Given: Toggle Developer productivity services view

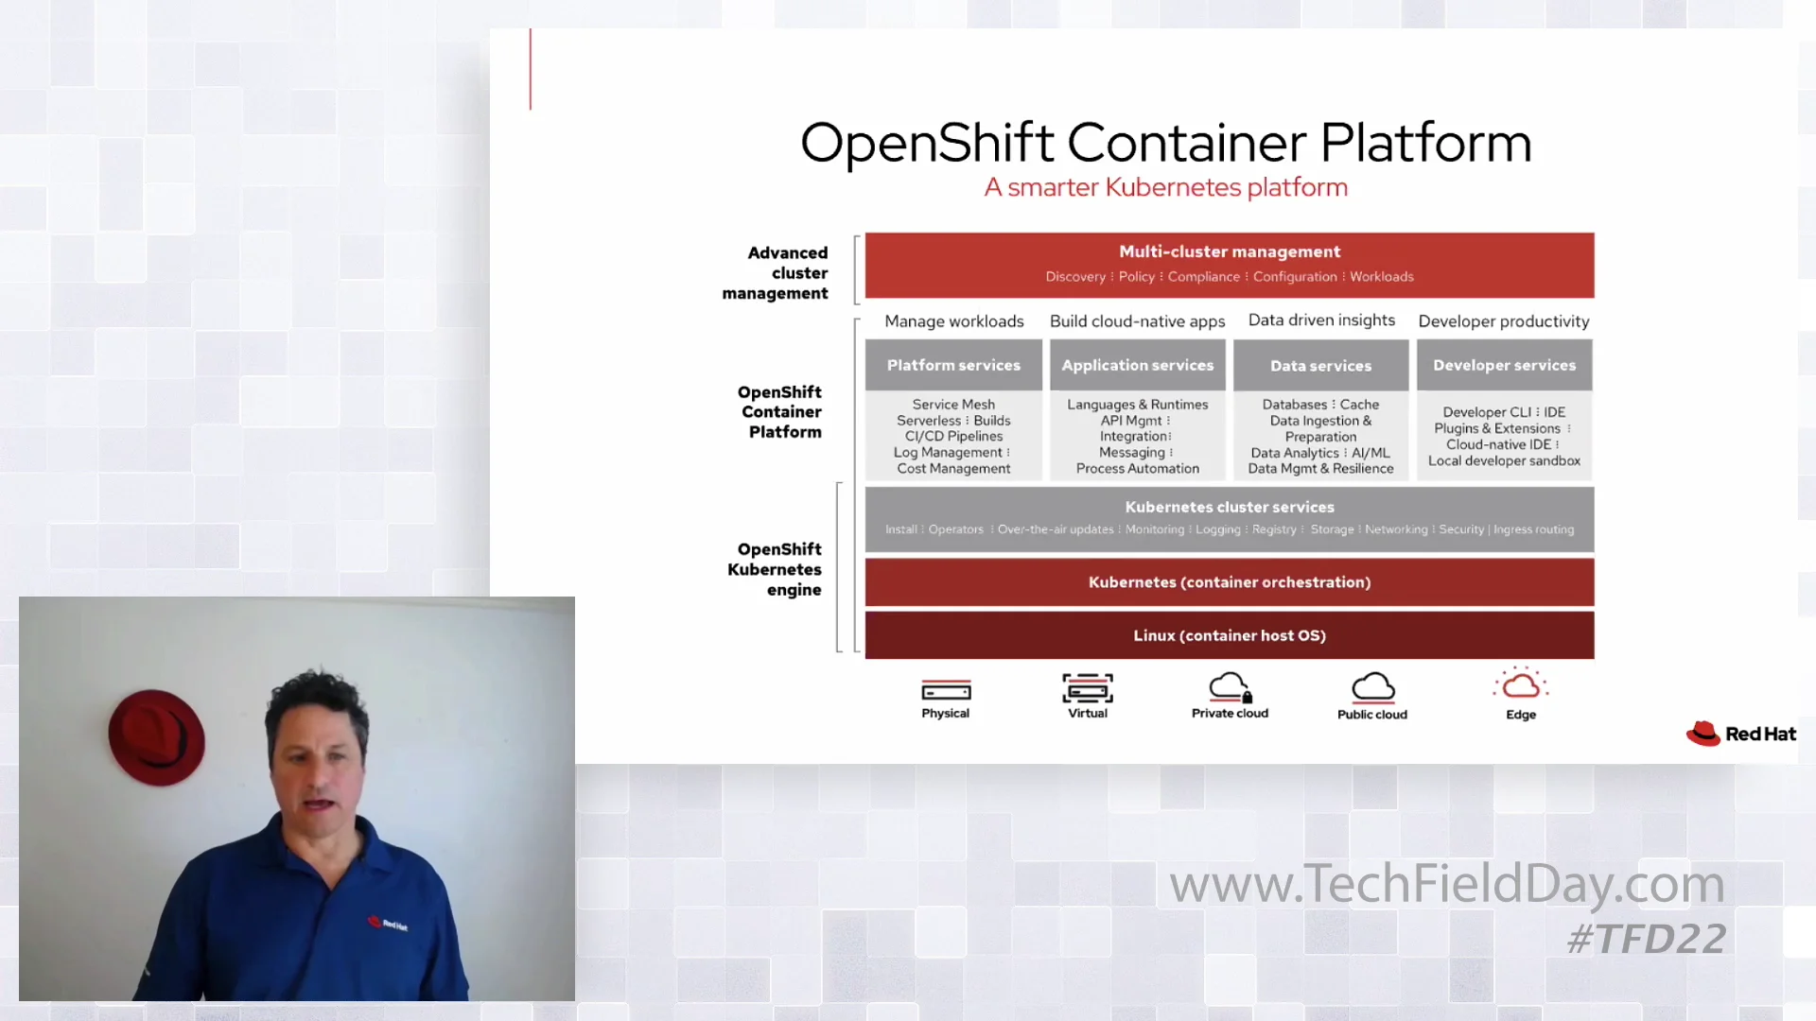Looking at the screenshot, I should click(x=1504, y=364).
